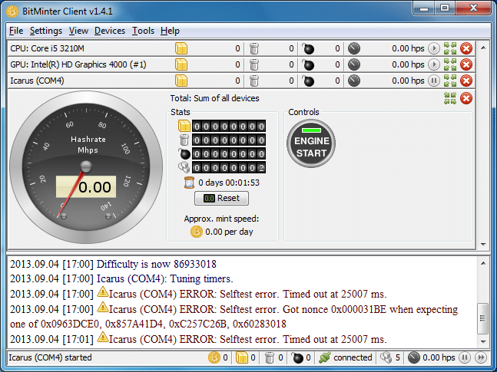Click the cubes icon in status bar

(386, 357)
